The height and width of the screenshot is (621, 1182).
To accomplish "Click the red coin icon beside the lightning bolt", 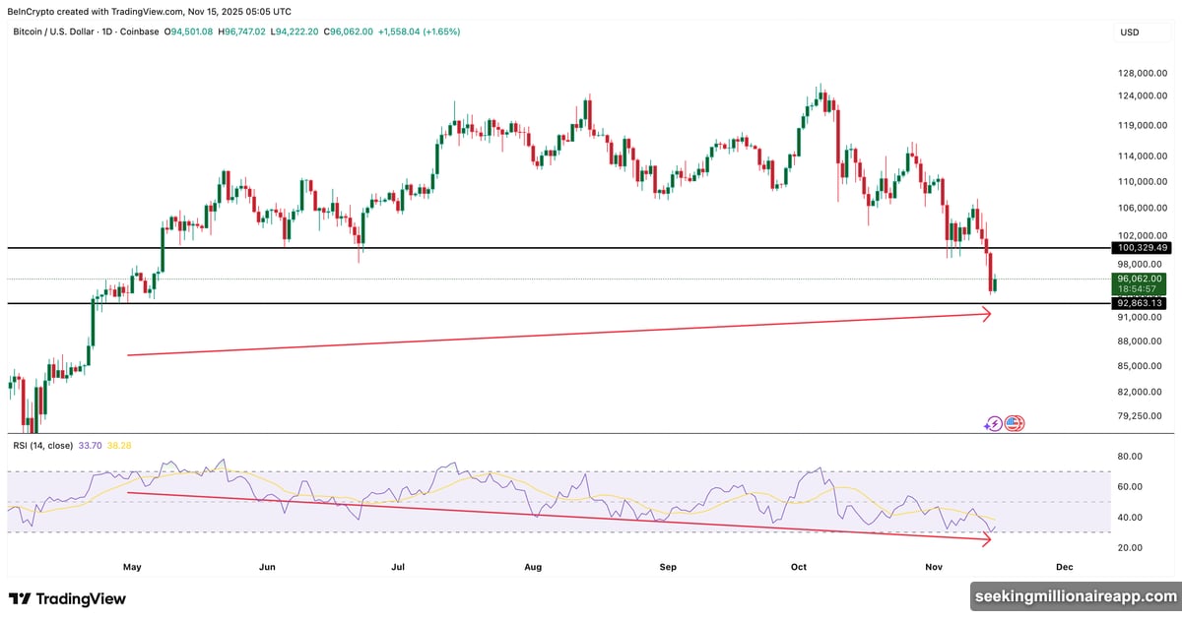I will (x=1016, y=423).
